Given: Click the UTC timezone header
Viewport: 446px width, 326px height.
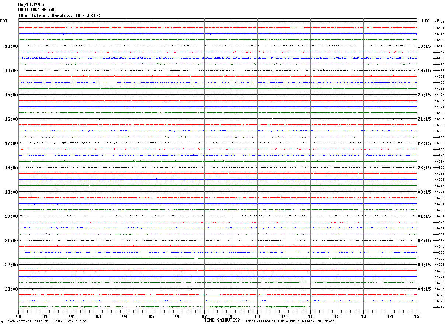Looking at the screenshot, I should click(426, 21).
